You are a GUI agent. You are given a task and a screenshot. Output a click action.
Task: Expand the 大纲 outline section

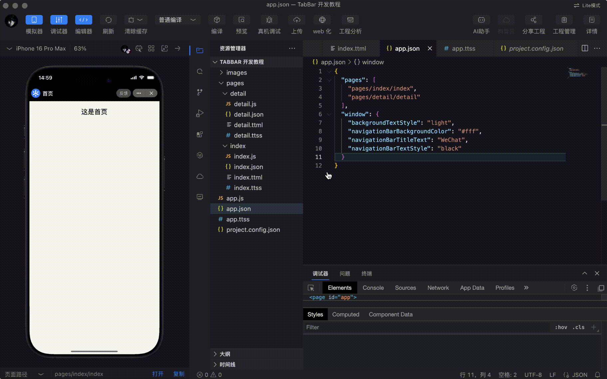coord(257,354)
